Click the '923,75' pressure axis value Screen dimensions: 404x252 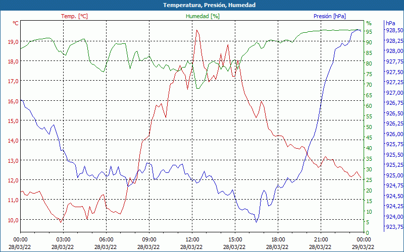(394, 227)
